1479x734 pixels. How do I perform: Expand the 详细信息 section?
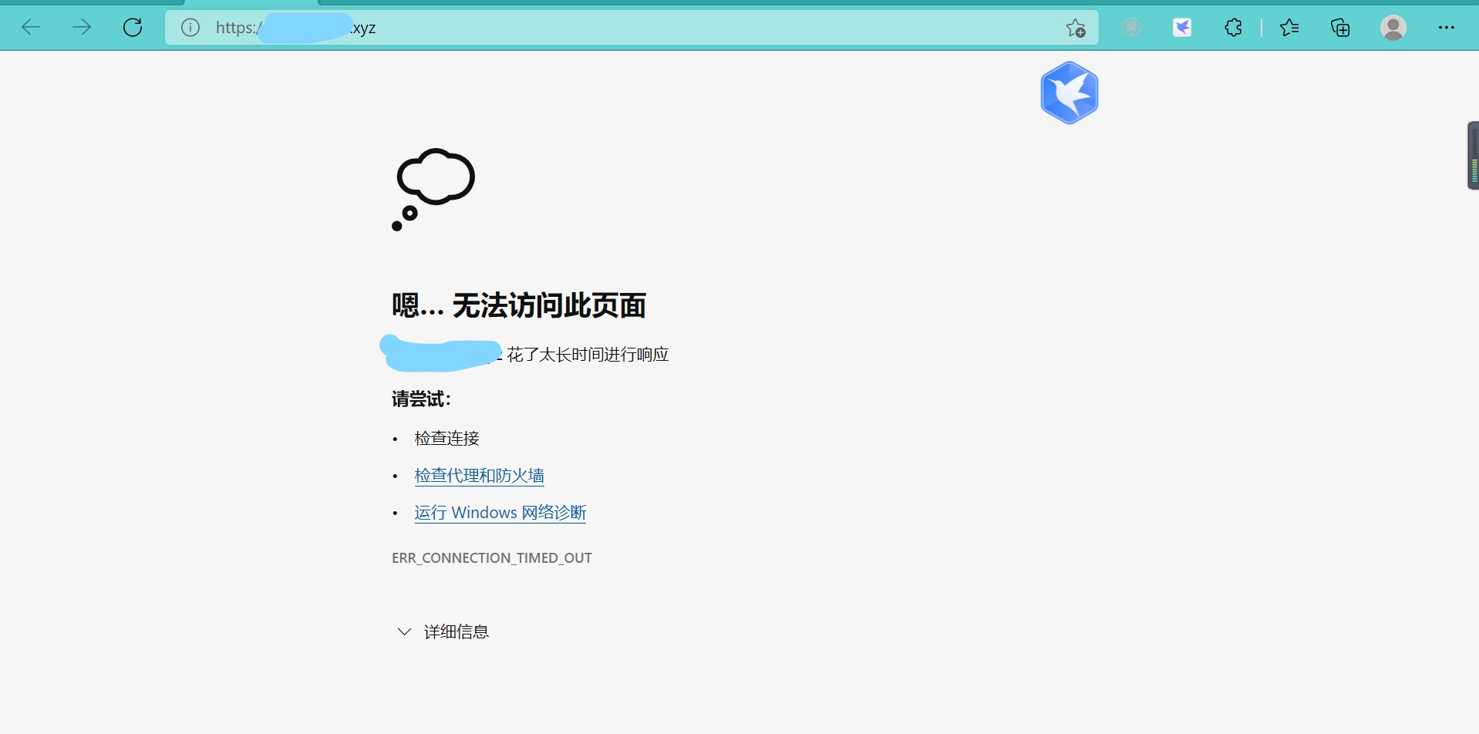[x=443, y=631]
